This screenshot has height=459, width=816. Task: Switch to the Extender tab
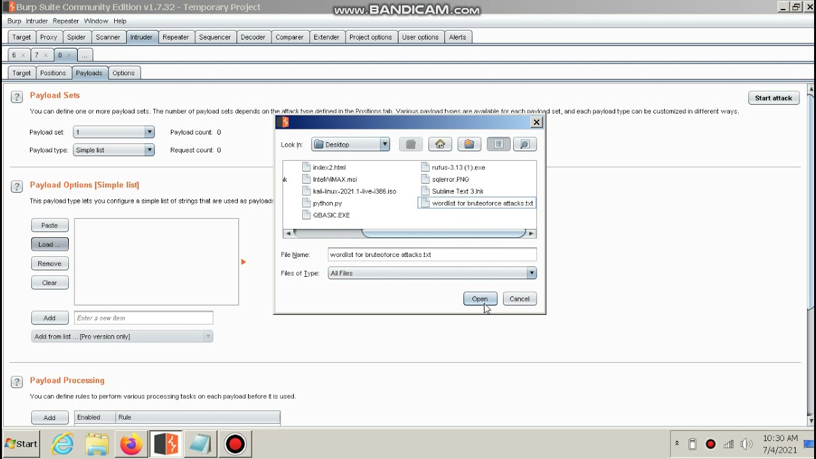click(326, 37)
